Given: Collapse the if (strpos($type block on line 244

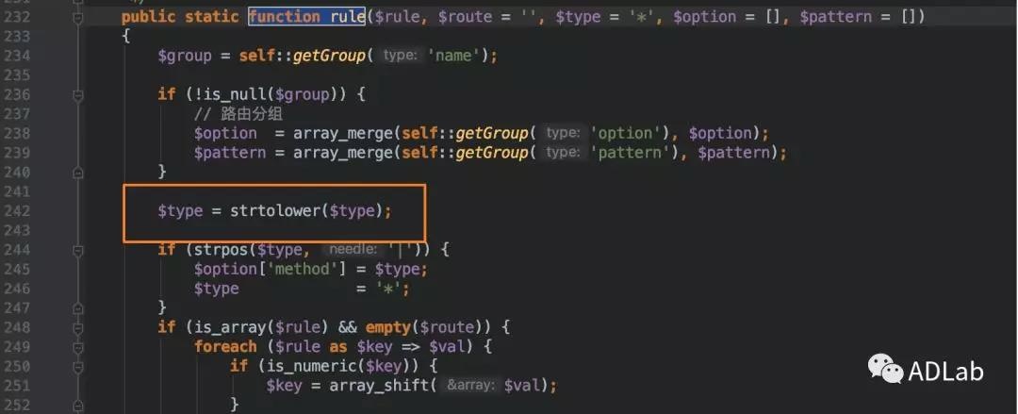Looking at the screenshot, I should [78, 249].
